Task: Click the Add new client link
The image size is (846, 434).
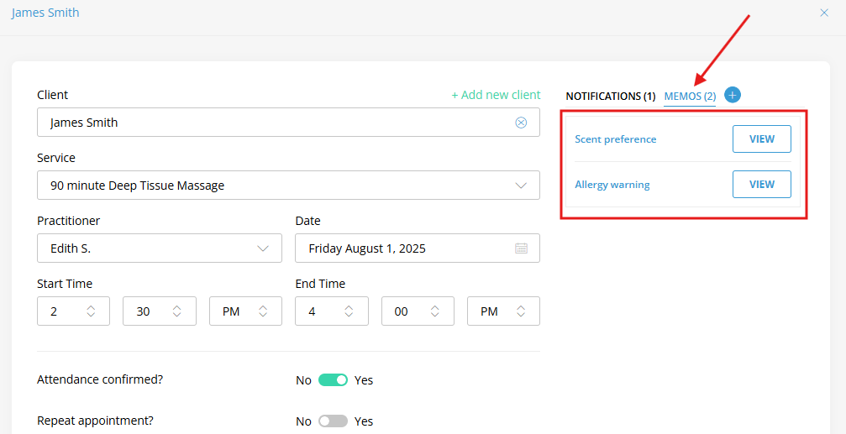Action: [x=496, y=95]
